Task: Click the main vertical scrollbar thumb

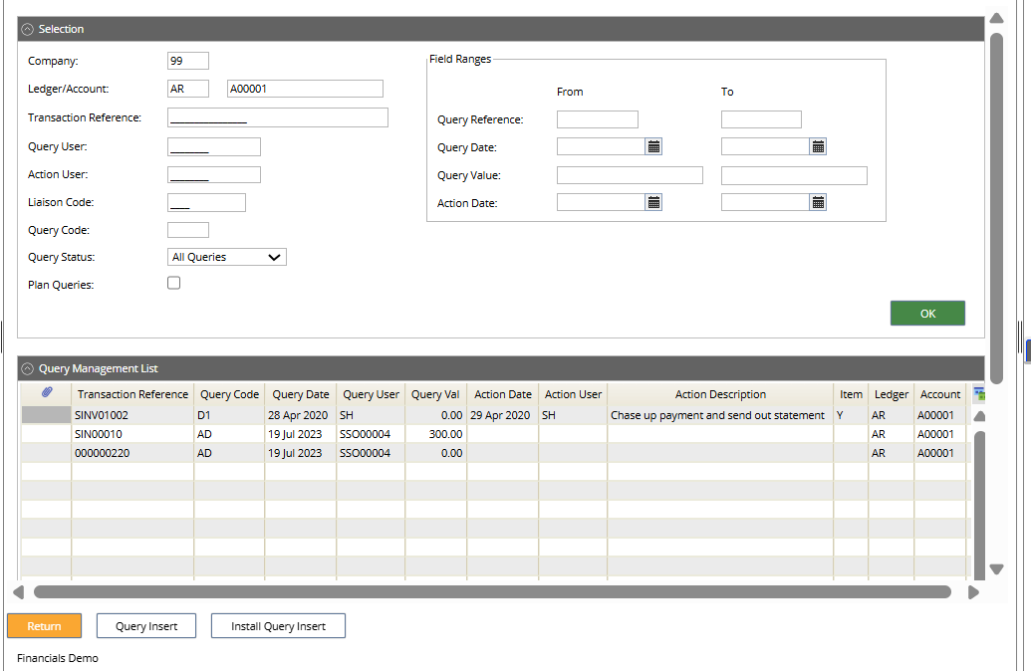Action: click(x=997, y=208)
